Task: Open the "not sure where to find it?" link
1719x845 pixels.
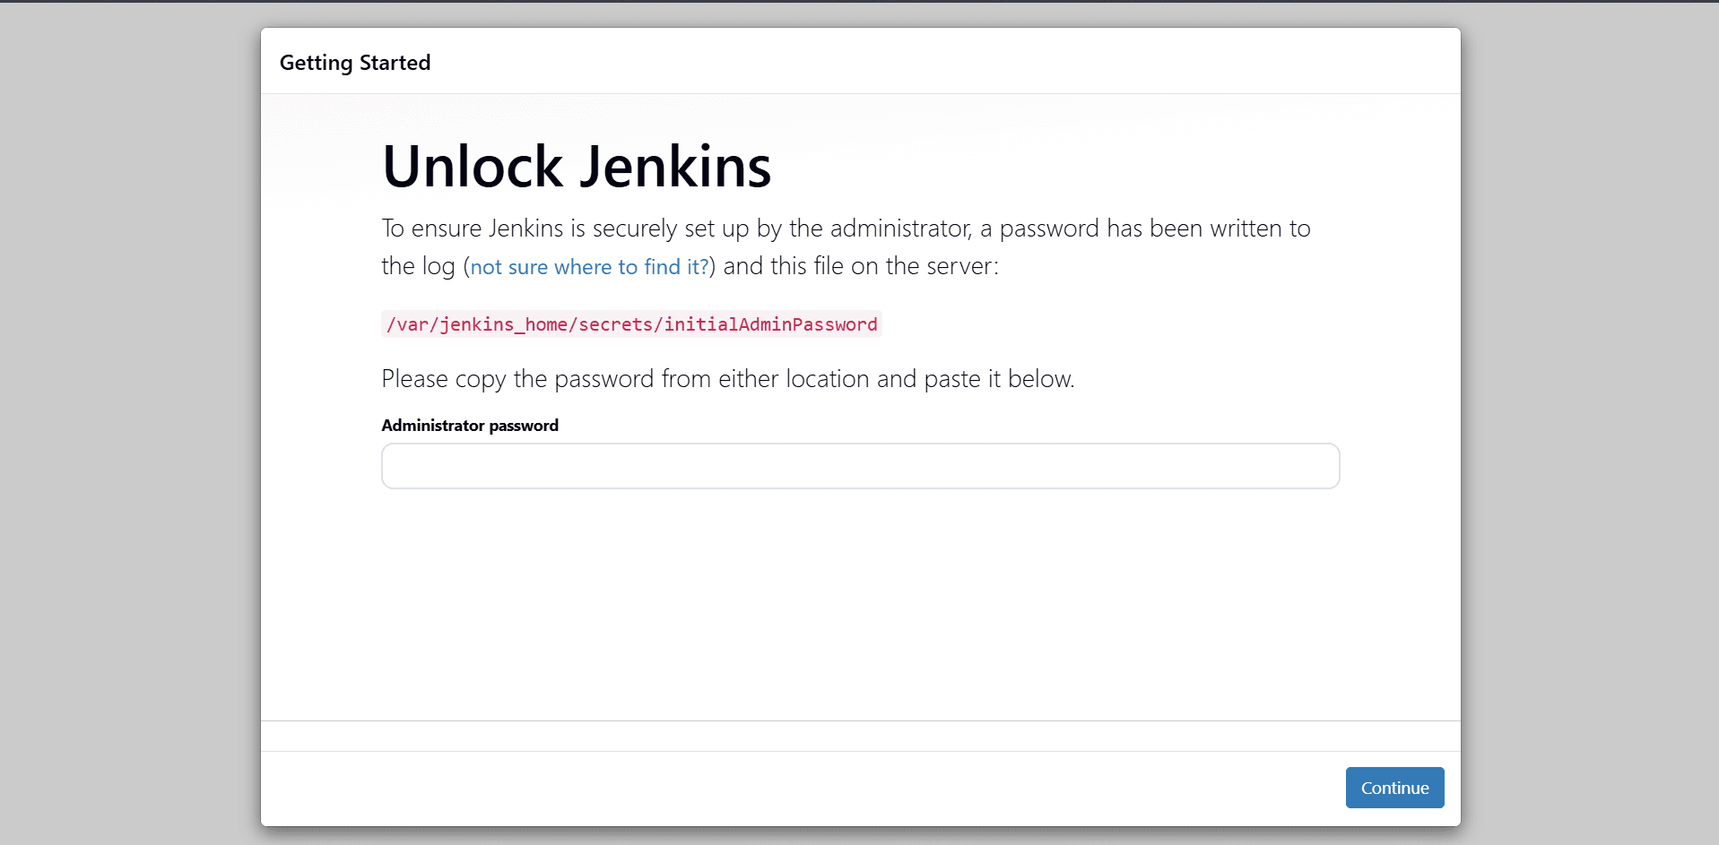Action: coord(589,267)
